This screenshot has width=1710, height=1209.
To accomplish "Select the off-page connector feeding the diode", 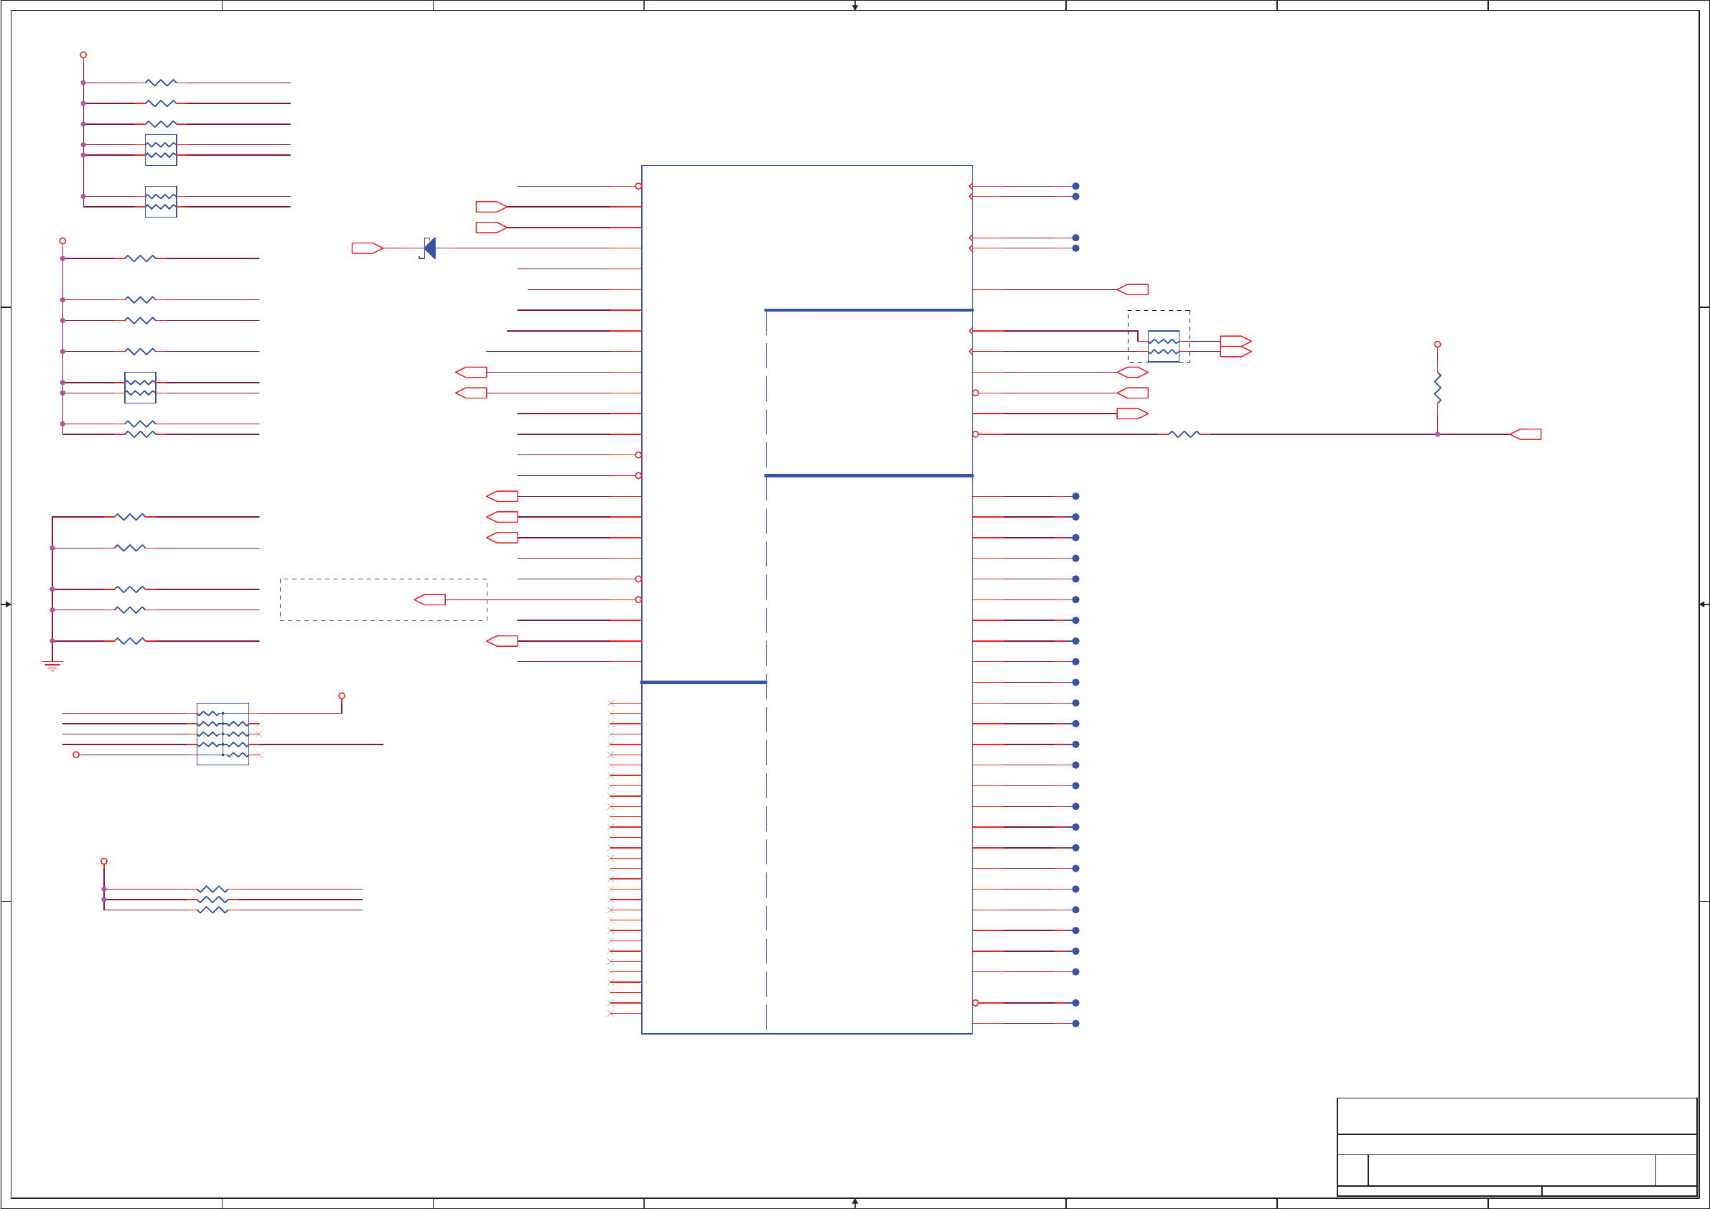I will (x=366, y=248).
